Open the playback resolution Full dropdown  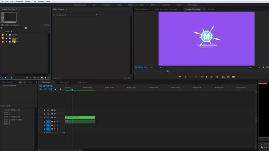254,68
